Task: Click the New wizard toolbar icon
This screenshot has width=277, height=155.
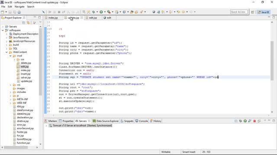Action: (x=3, y=12)
